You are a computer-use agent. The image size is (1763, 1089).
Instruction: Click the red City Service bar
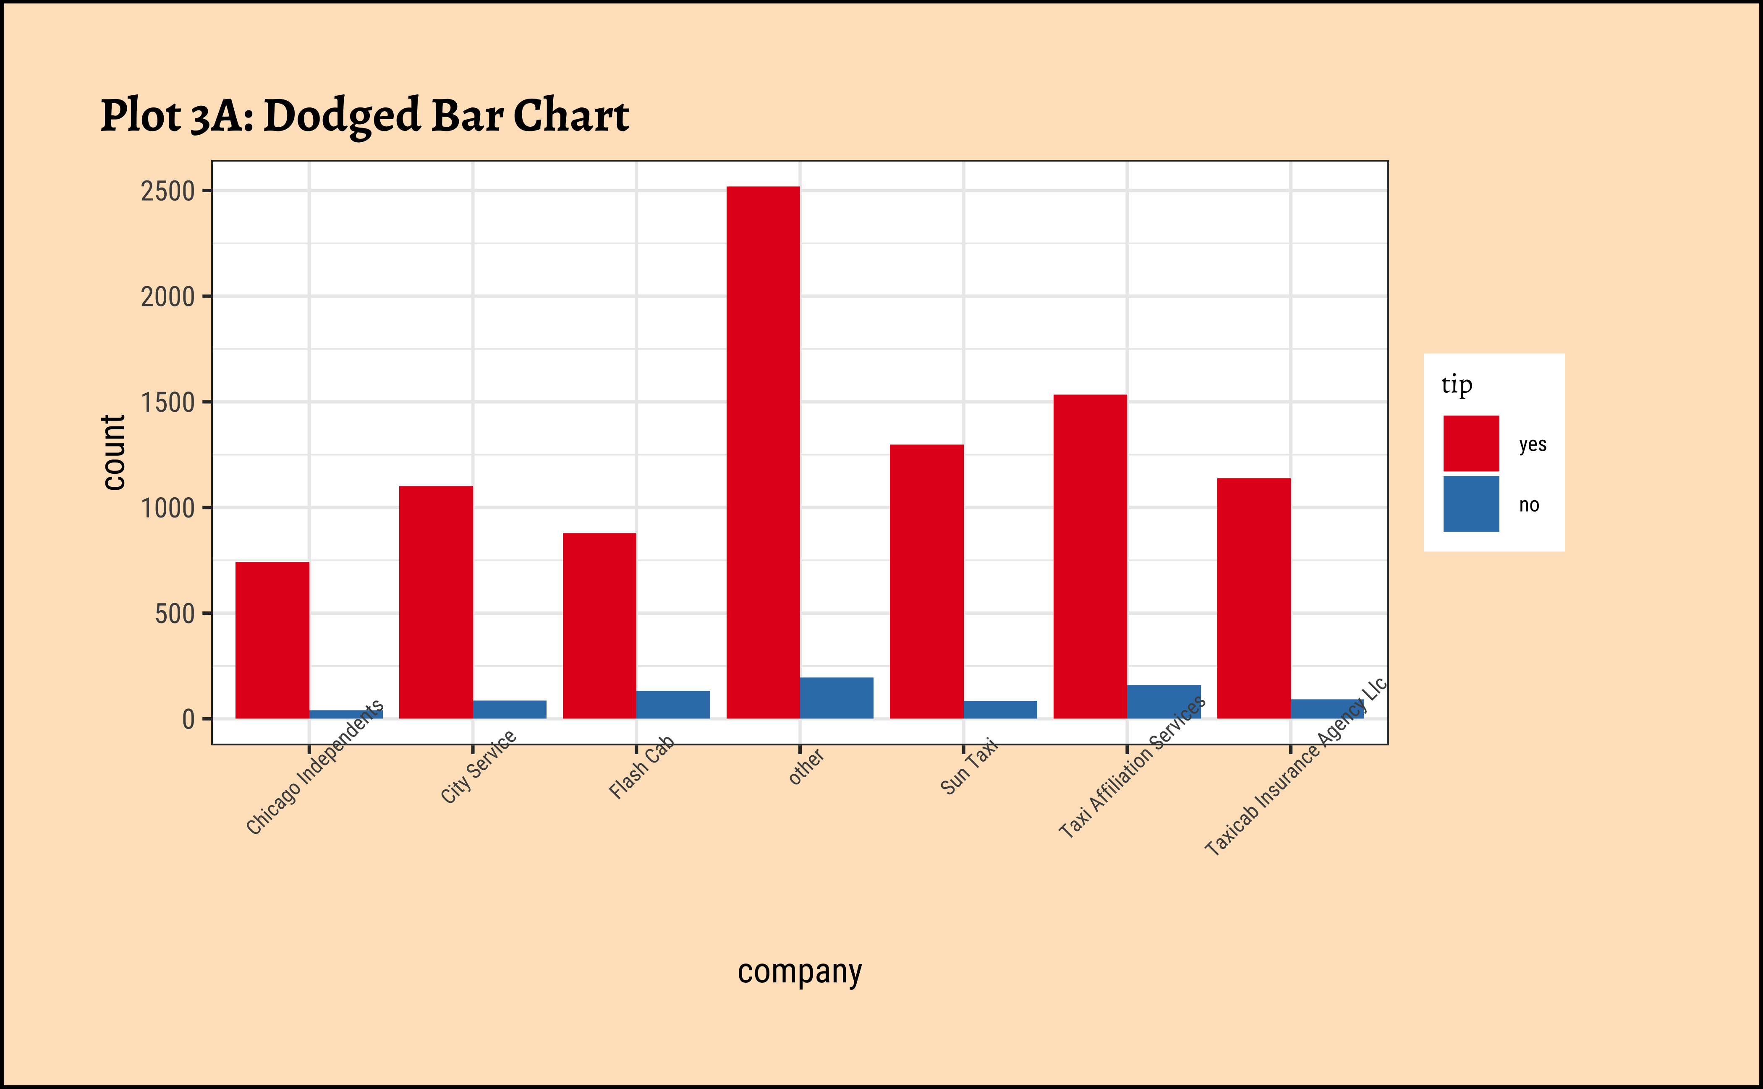(x=435, y=601)
